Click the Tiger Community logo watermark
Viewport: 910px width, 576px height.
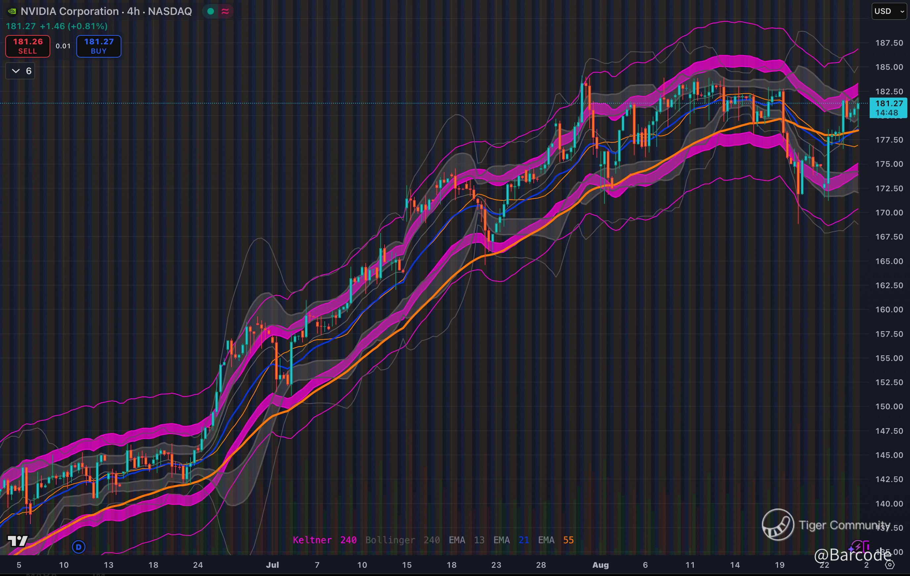coord(778,525)
